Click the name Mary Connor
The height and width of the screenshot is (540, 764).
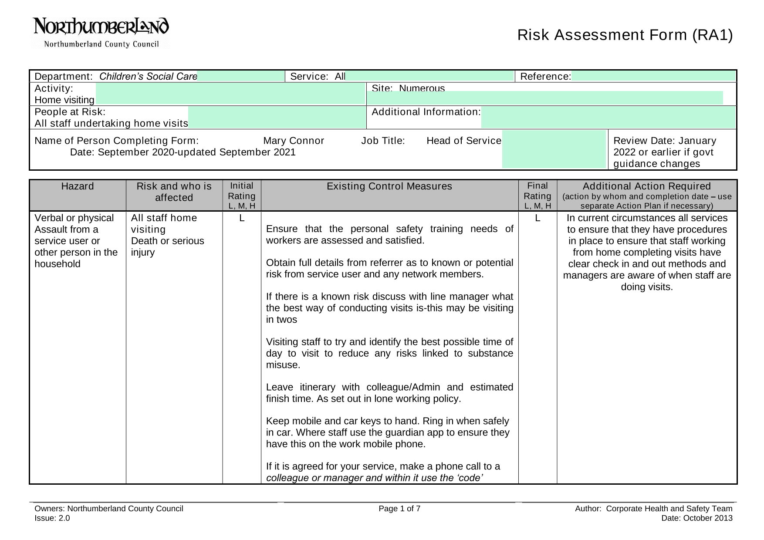(x=294, y=141)
